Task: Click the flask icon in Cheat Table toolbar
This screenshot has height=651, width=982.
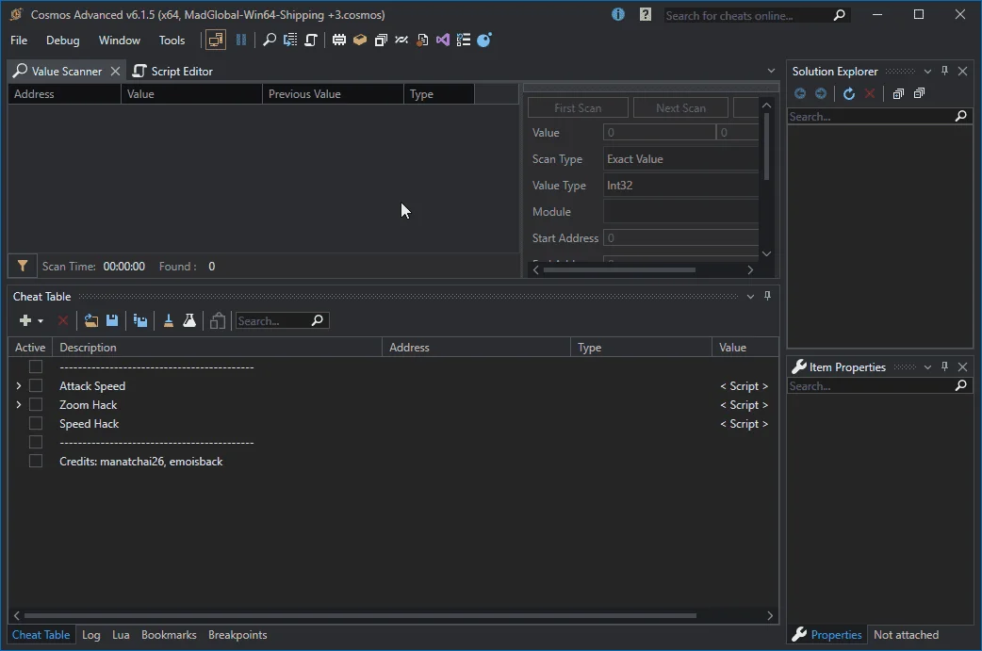Action: coord(189,320)
